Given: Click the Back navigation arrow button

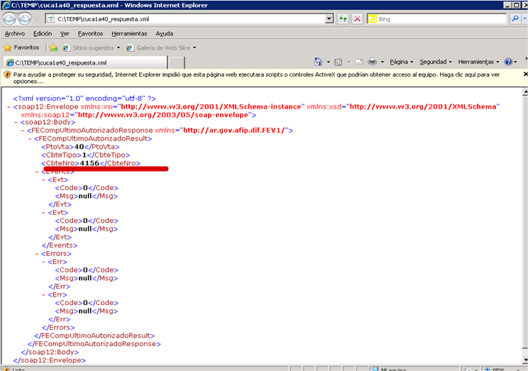Looking at the screenshot, I should (9, 19).
